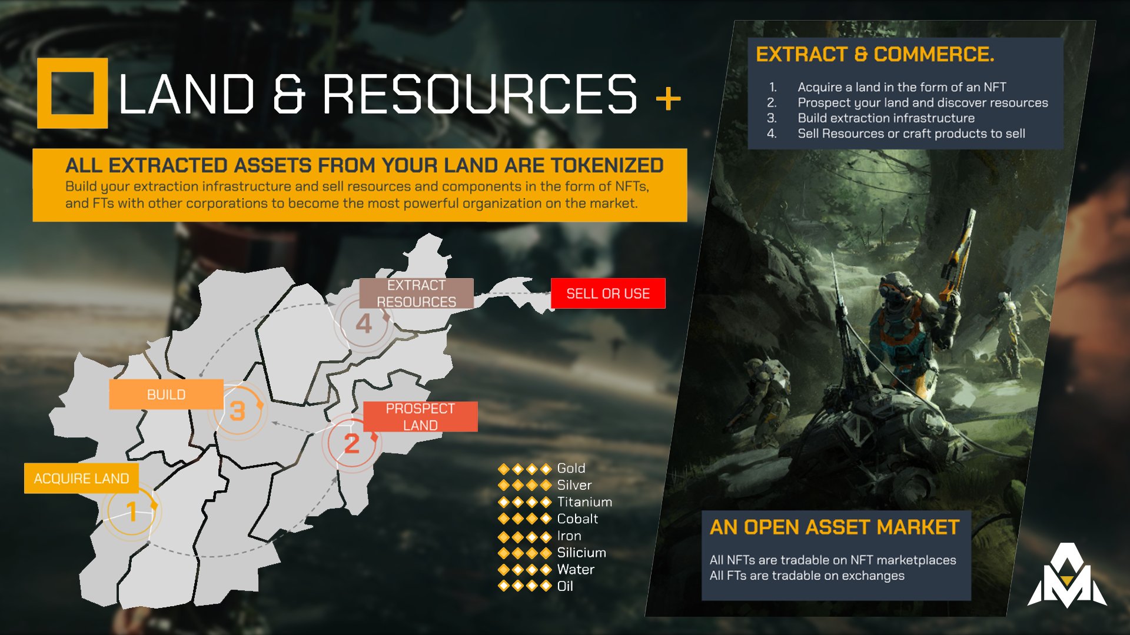1130x635 pixels.
Task: Click the Cobalt resource entry
Action: tap(548, 519)
